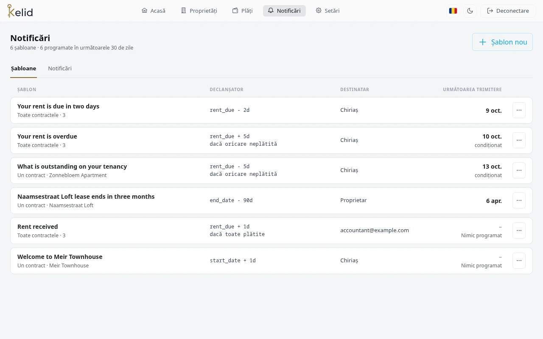
Task: Click the next send date '13 oct.'
Action: pos(492,167)
